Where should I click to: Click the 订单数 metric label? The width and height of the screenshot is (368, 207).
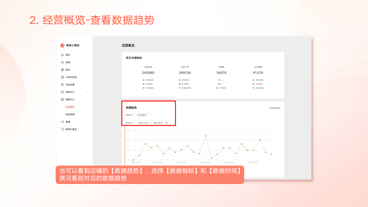click(221, 67)
